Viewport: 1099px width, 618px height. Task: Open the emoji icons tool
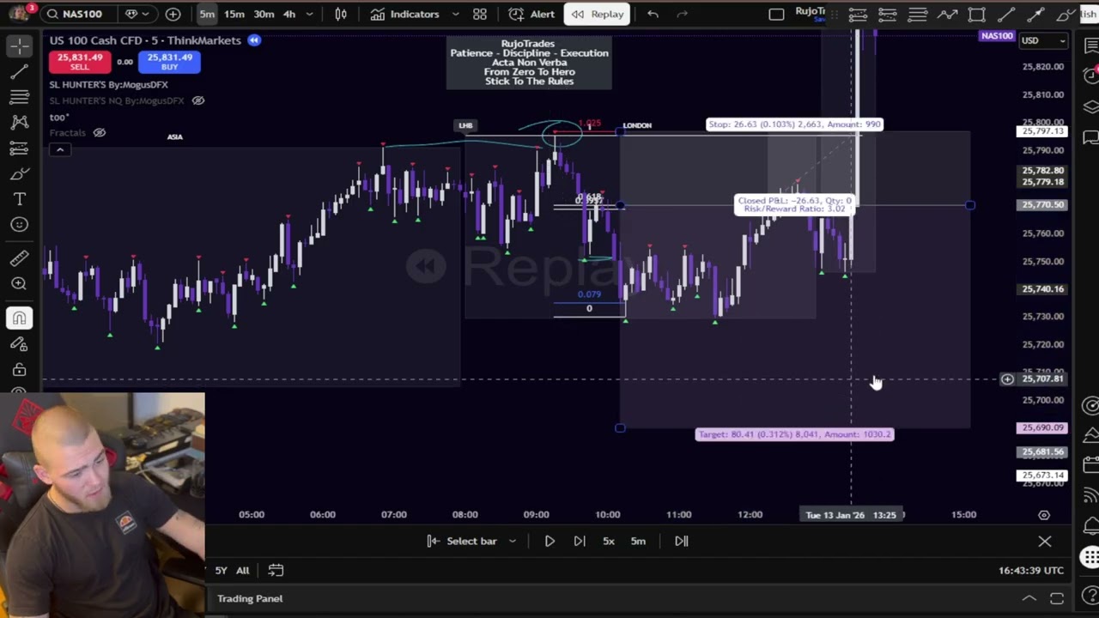tap(19, 225)
